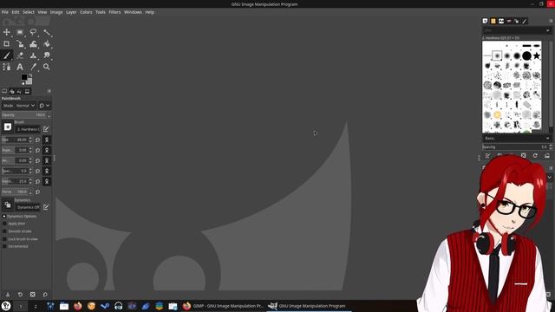Open the Undo History tab
This screenshot has height=312, width=555.
pyautogui.click(x=19, y=91)
